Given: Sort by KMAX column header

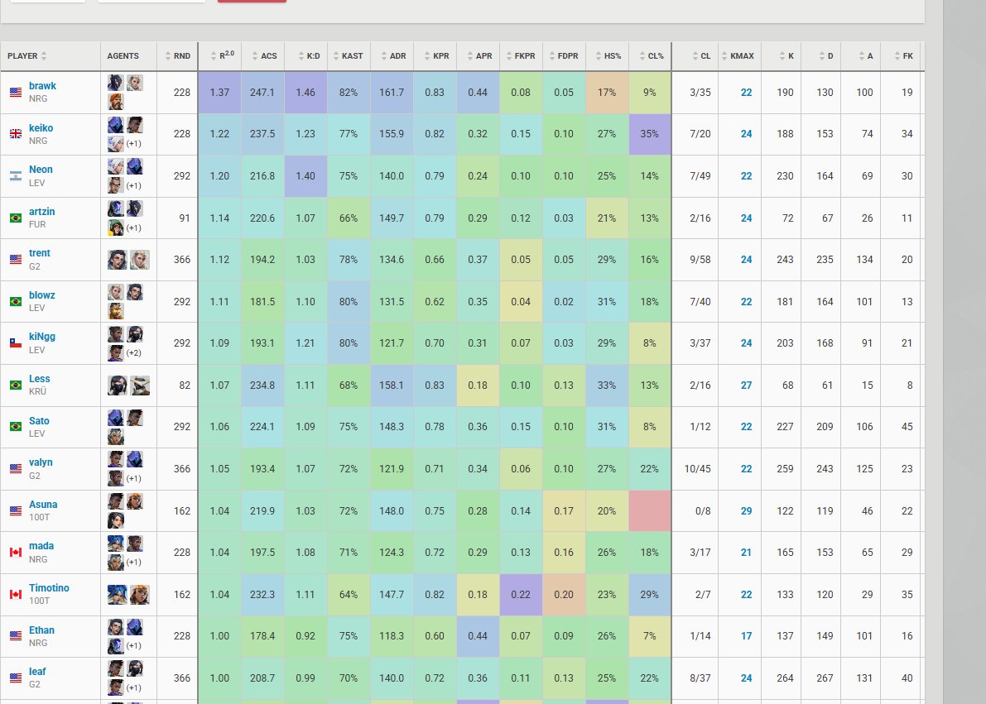Looking at the screenshot, I should tap(739, 56).
